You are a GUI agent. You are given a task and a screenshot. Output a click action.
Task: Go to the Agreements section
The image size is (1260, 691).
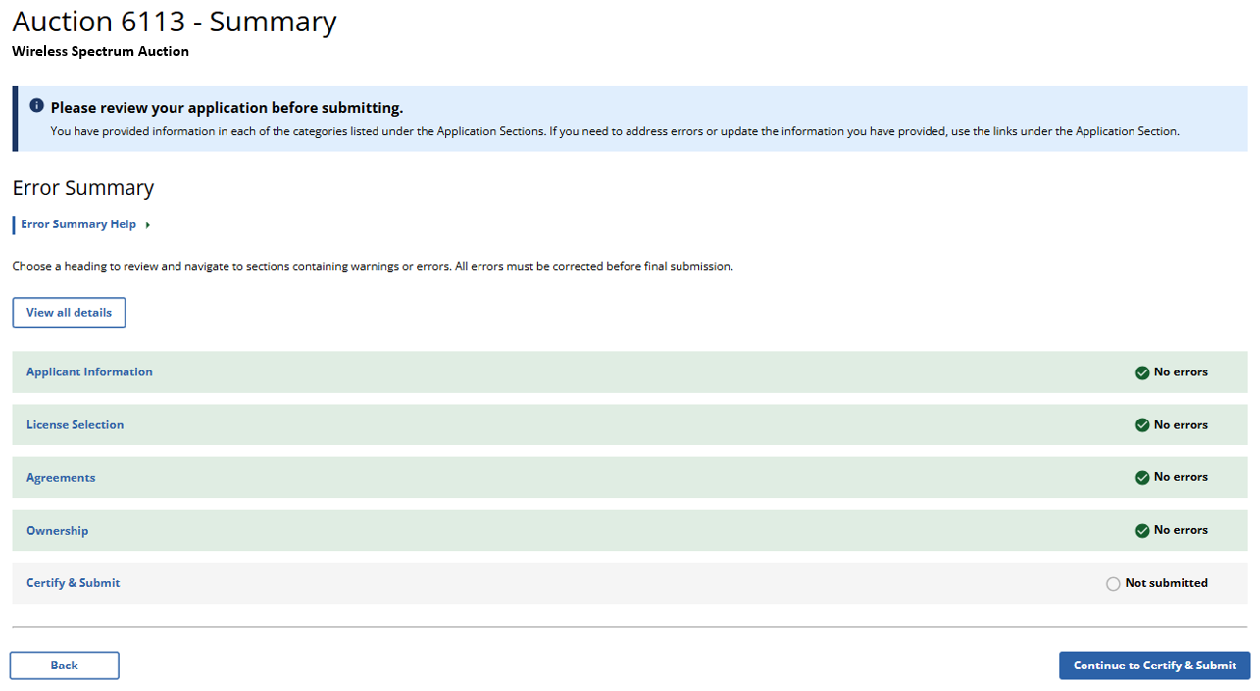[61, 478]
